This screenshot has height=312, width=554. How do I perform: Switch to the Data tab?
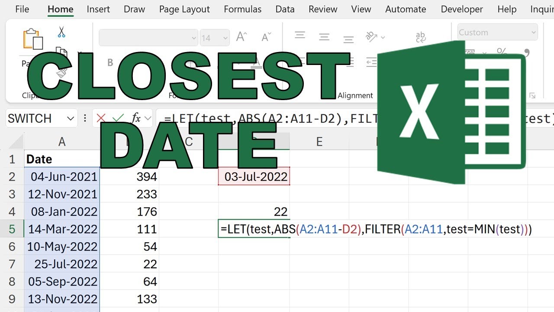(285, 9)
